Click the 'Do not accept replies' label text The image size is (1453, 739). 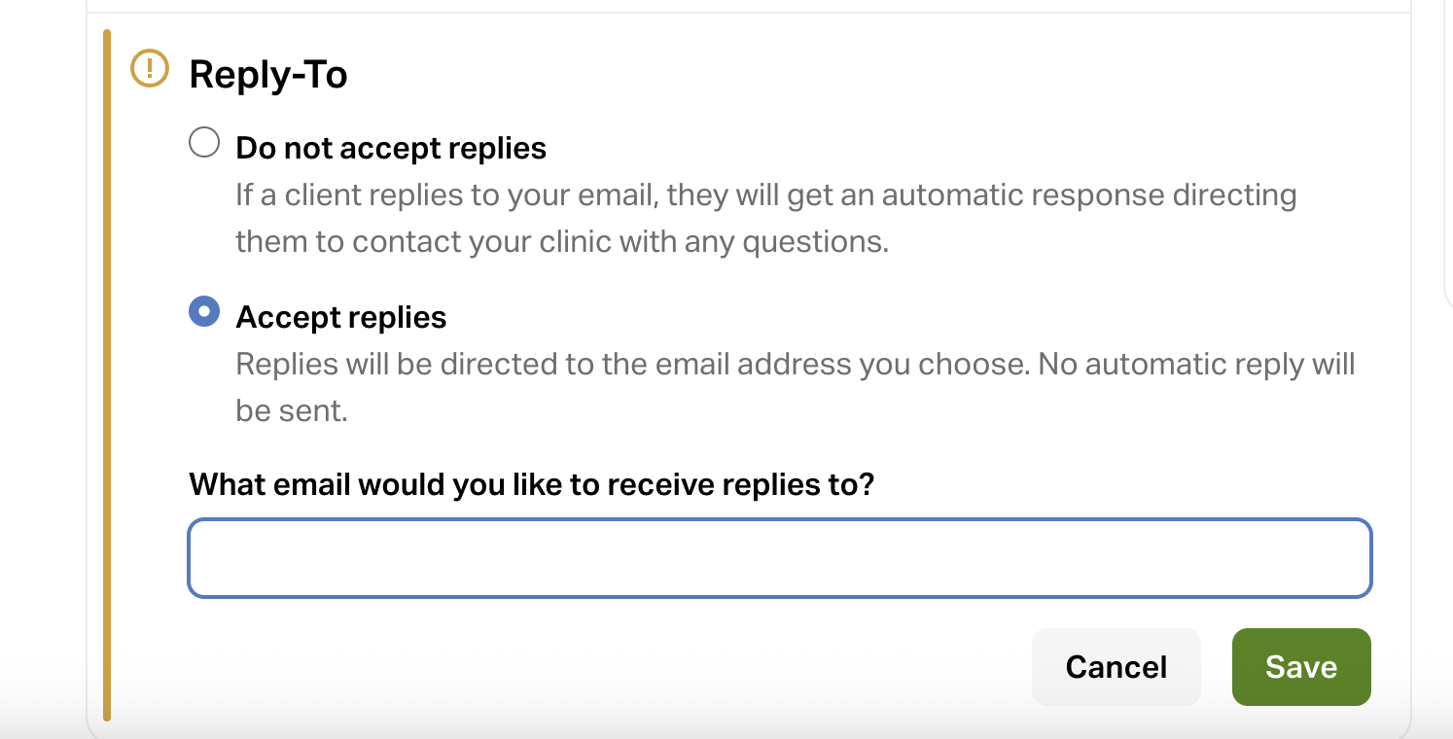click(x=391, y=148)
